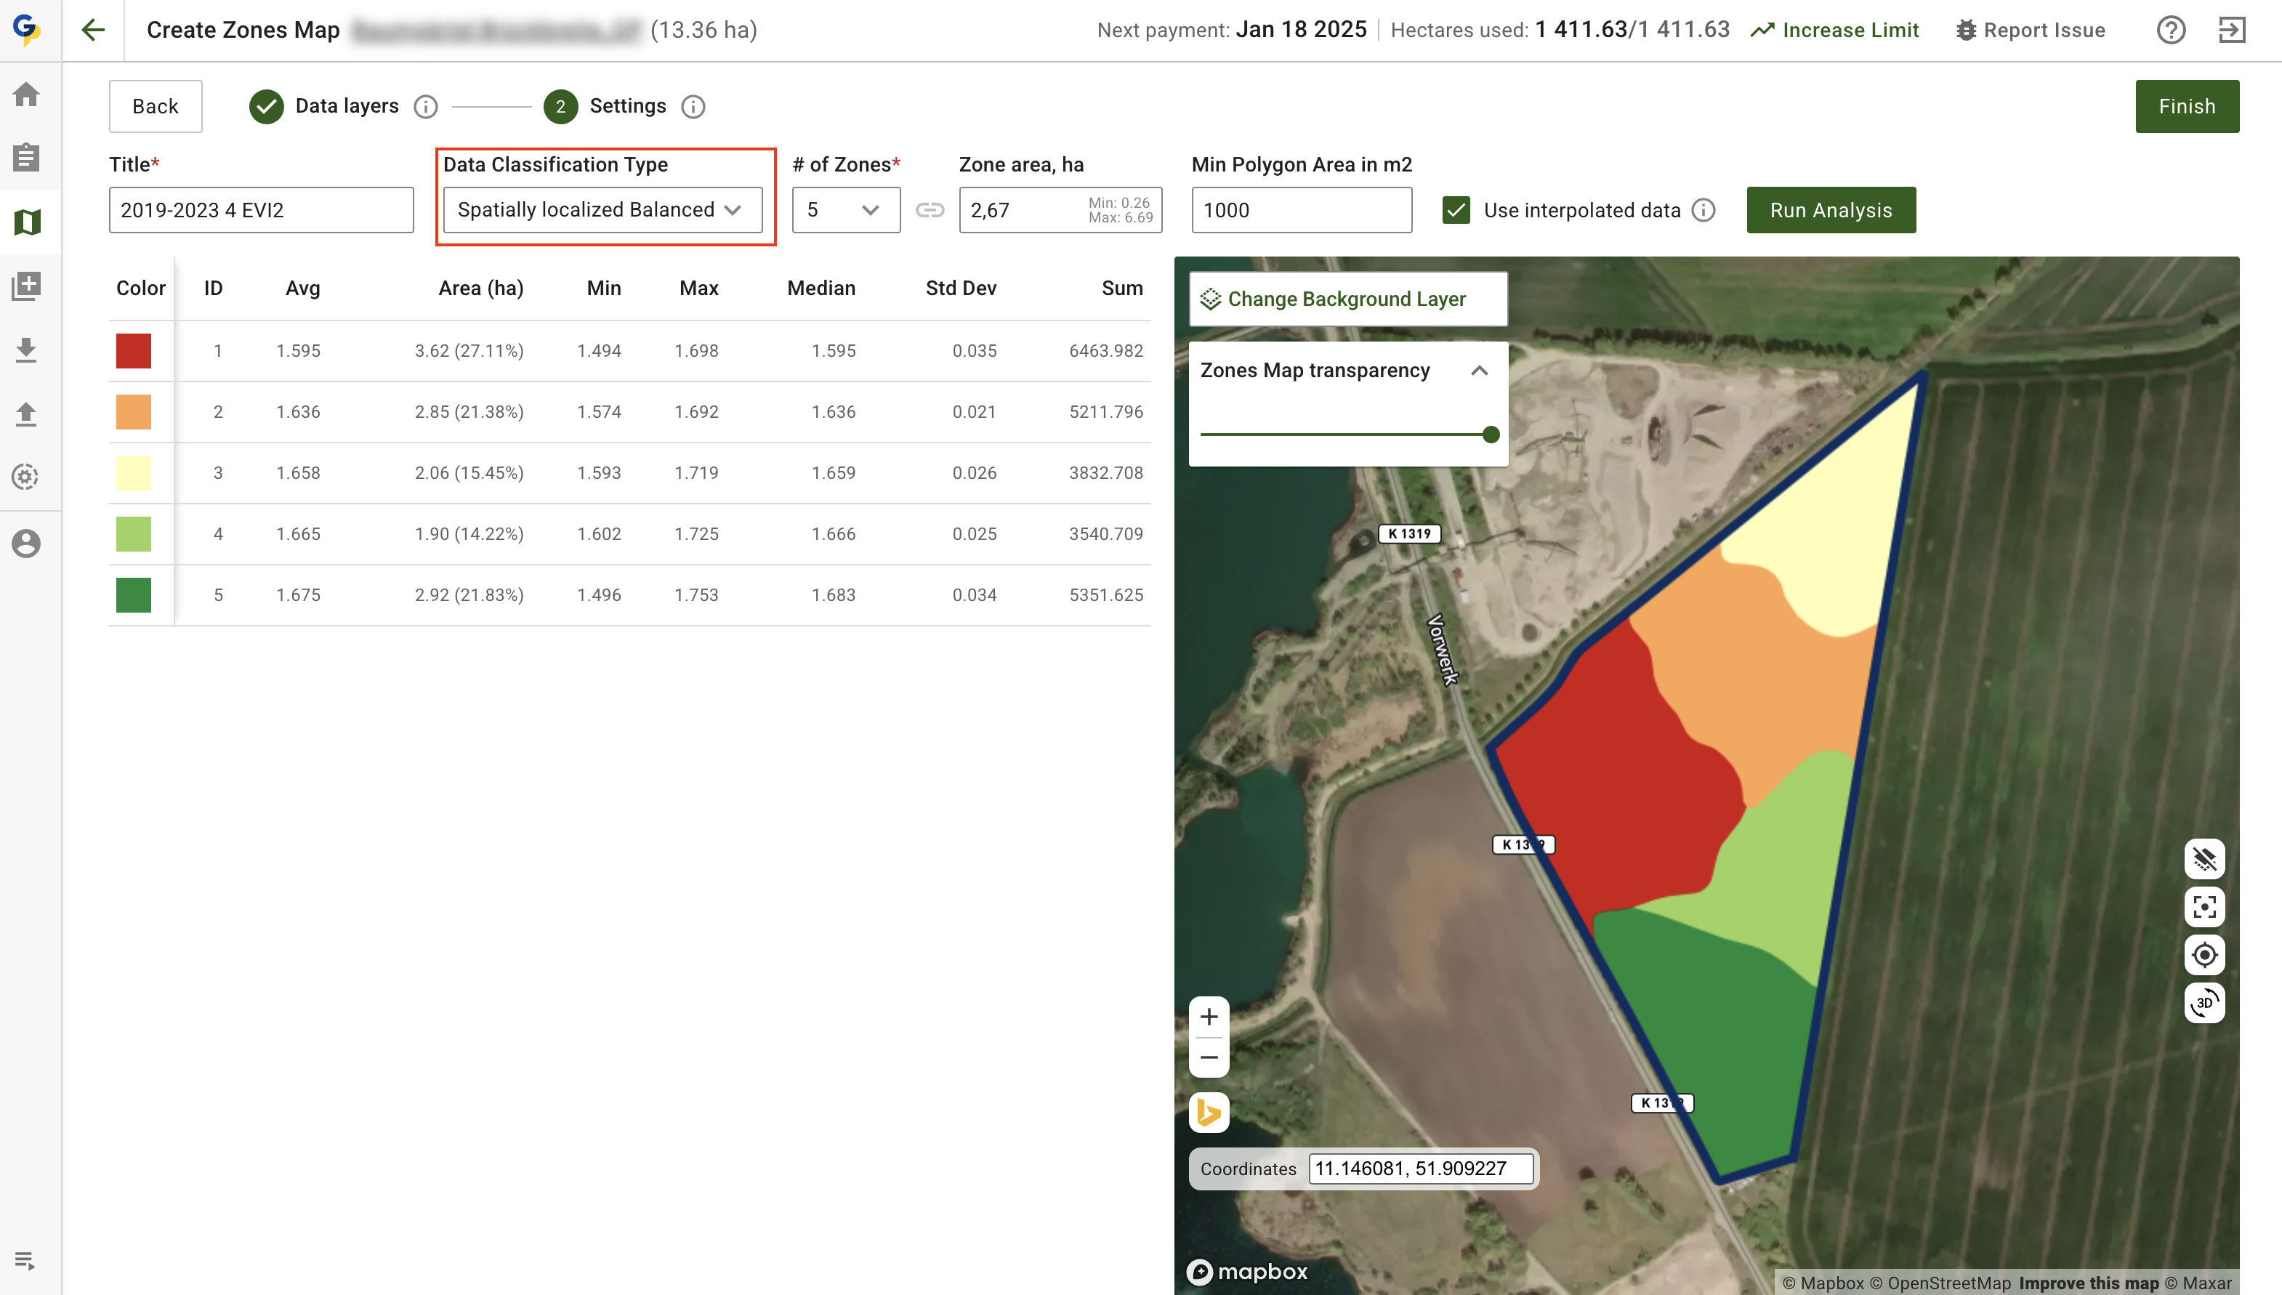Hide map layers with crossed-out layers icon
This screenshot has height=1295, width=2282.
pyautogui.click(x=2204, y=859)
